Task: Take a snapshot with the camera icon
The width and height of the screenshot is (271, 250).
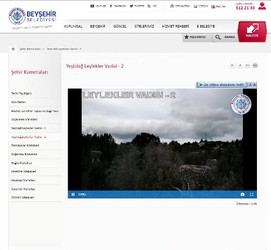Action: pos(242,194)
